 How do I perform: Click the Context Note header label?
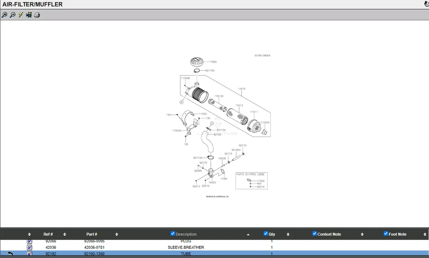329,234
